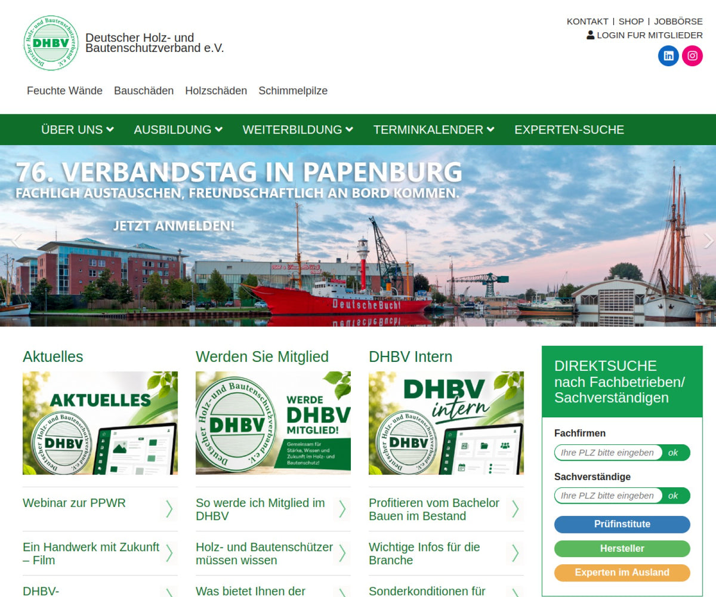Click user icon beside Login für Mitglieder

[591, 35]
